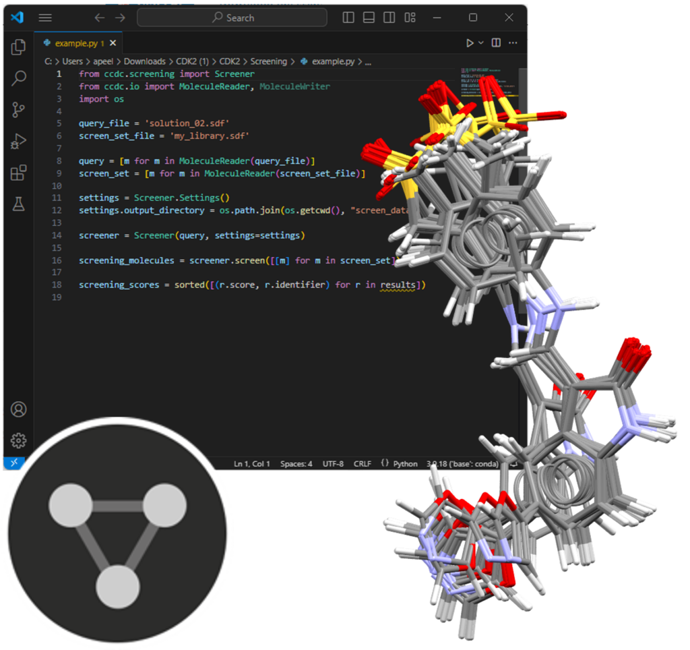Open the Explorer view in activity bar
This screenshot has height=650, width=690.
tap(19, 47)
